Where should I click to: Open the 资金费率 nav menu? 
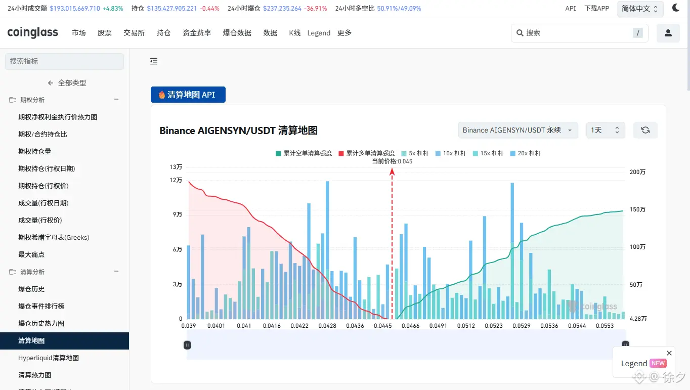(x=197, y=33)
